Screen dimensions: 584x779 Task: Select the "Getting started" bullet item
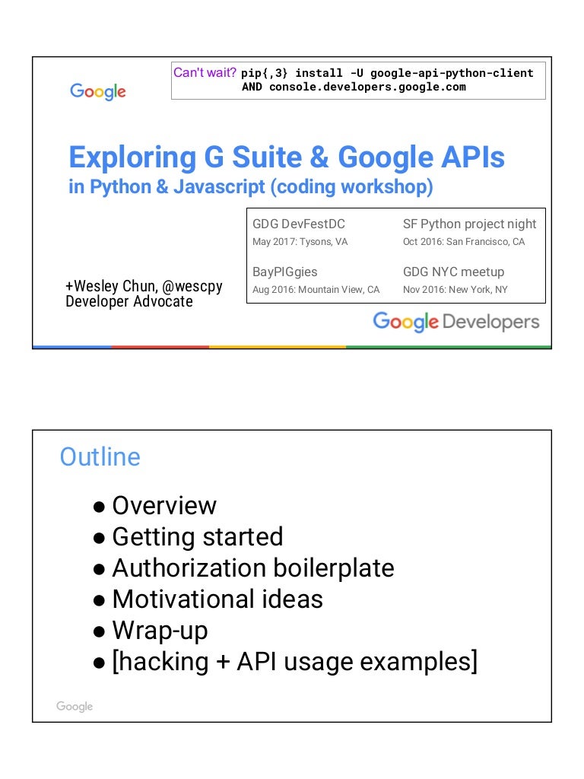click(x=197, y=537)
